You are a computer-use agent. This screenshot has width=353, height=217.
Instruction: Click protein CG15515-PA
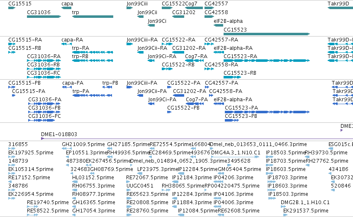click(x=14, y=95)
